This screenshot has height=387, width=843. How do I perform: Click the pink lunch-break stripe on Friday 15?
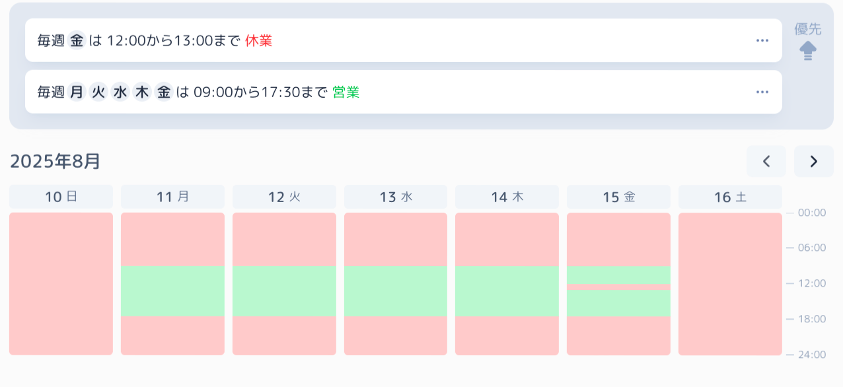point(618,287)
